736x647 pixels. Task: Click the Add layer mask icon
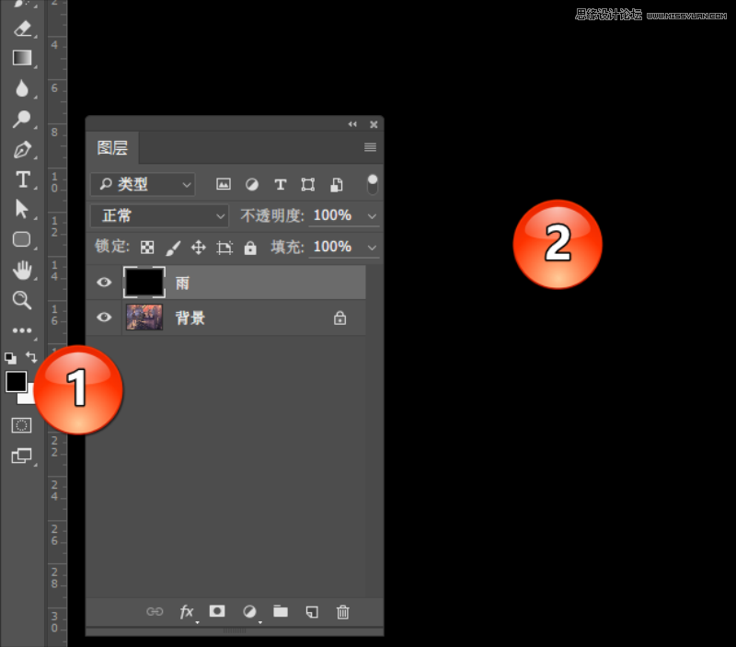[x=217, y=611]
